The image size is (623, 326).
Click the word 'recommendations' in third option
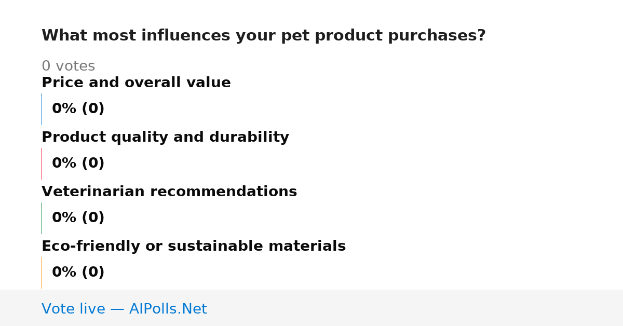(223, 192)
